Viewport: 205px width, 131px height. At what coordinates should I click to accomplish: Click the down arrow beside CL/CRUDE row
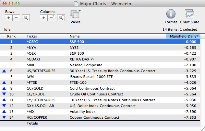point(4,94)
